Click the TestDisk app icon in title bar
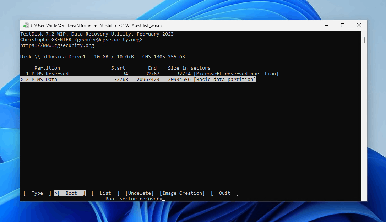This screenshot has width=386, height=222. [x=26, y=25]
